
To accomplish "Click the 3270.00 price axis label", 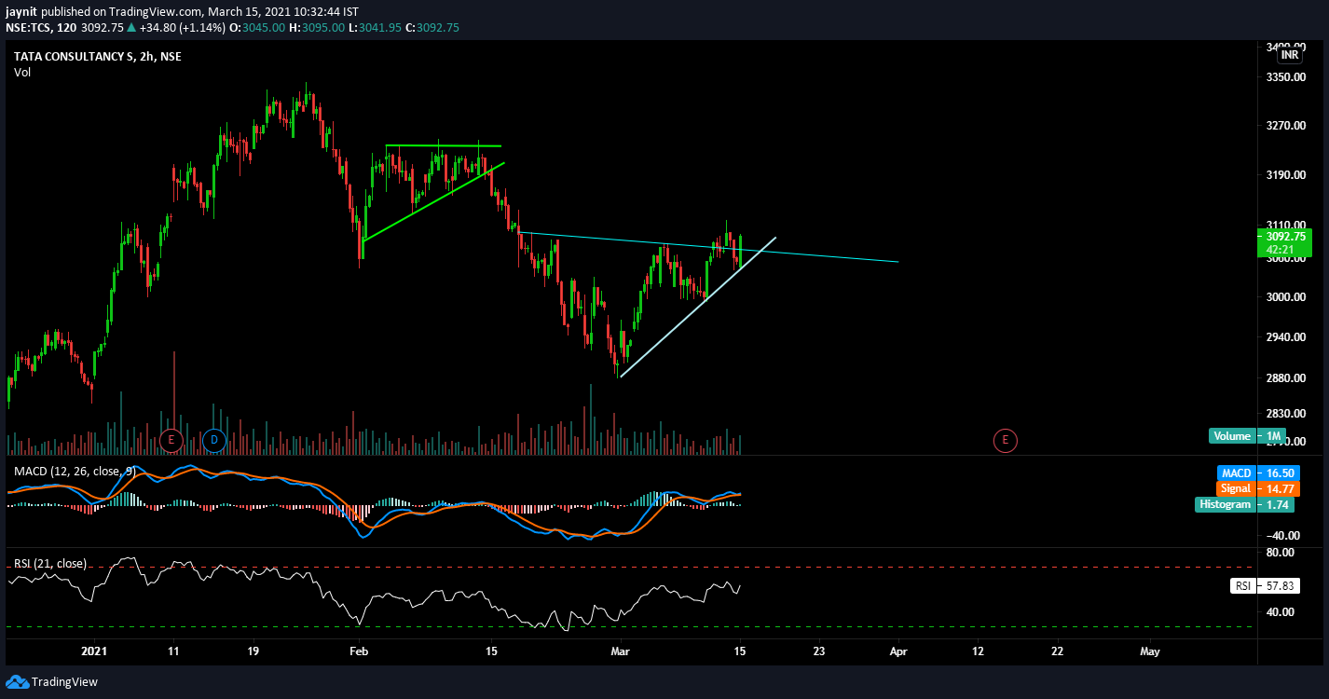I will [1284, 125].
